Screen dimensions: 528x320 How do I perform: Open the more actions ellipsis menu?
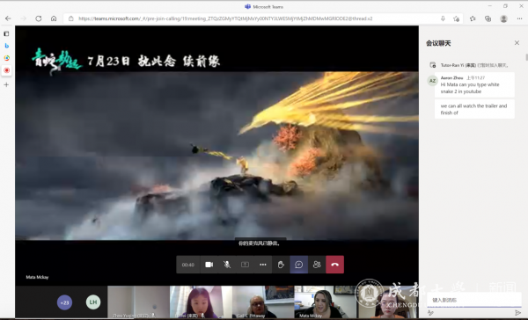point(263,265)
